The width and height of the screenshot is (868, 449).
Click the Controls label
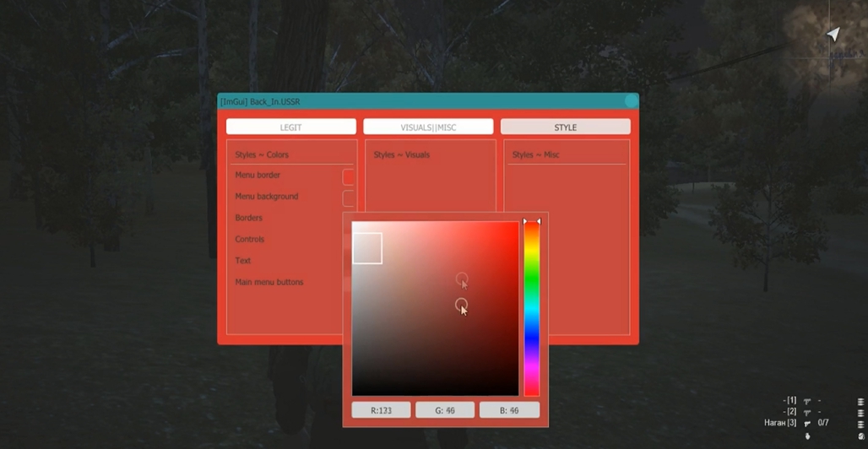point(249,239)
